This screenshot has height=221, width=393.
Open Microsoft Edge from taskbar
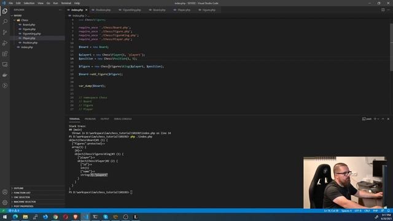15,217
